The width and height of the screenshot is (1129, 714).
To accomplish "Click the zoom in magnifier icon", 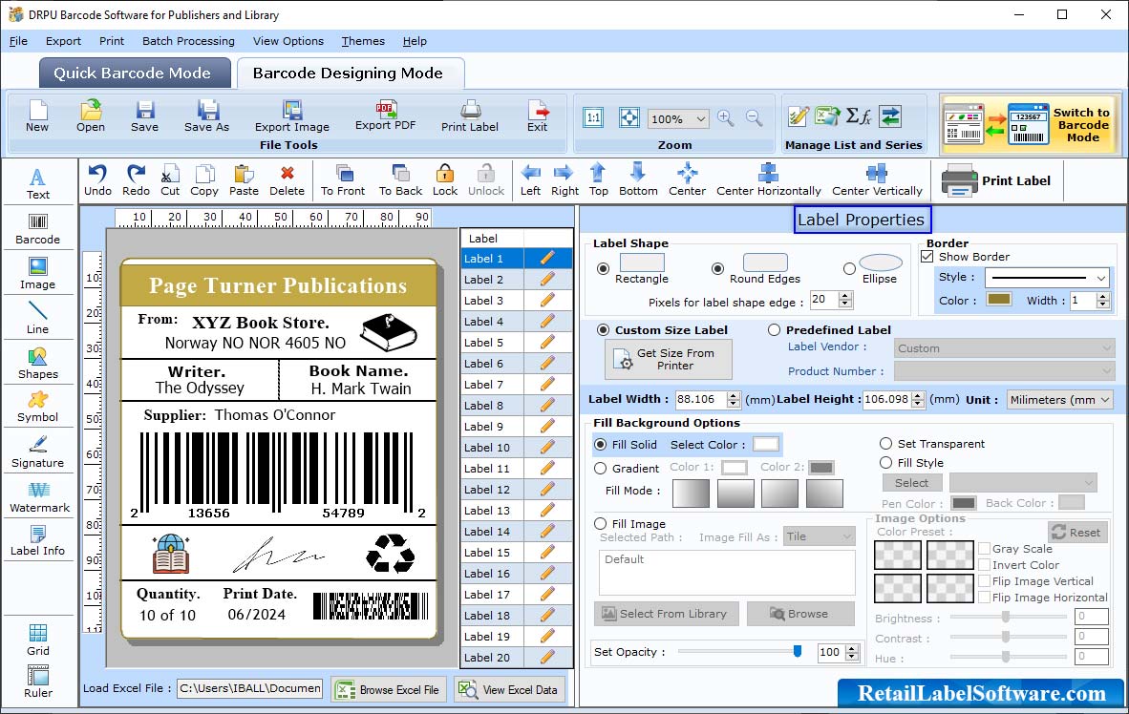I will pyautogui.click(x=726, y=118).
